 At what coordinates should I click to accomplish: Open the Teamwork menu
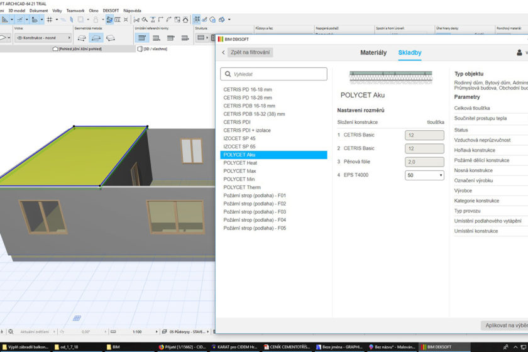click(x=75, y=11)
